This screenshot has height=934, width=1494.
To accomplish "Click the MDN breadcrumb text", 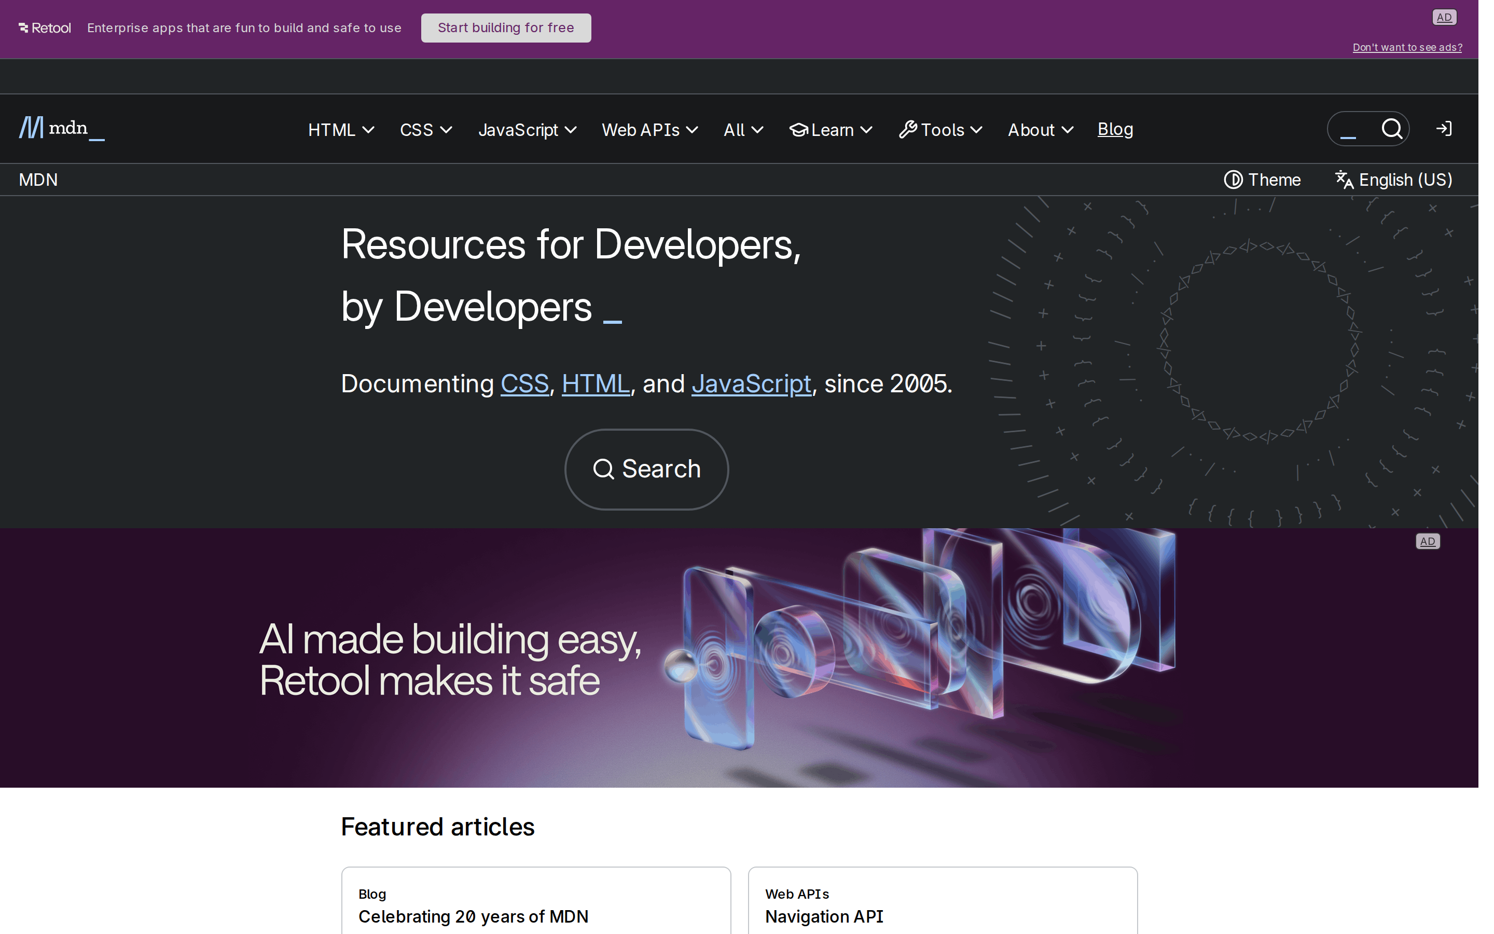I will (x=38, y=180).
